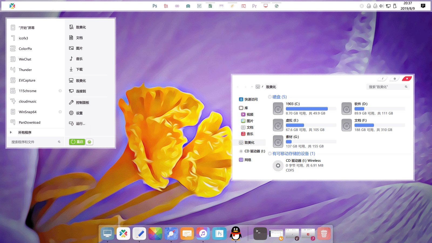Open 控制面板 from the start menu
Screen dimensions: 432x243
[x=82, y=103]
